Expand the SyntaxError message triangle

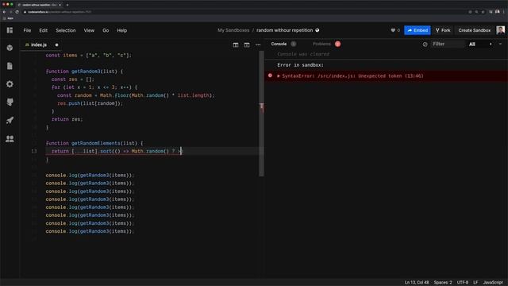[x=279, y=76]
